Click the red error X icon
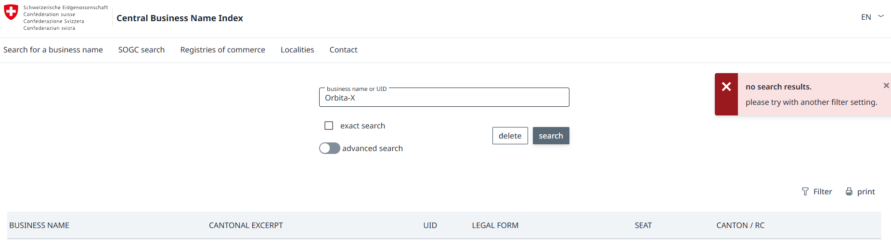Screen dimensions: 891x241 726,87
